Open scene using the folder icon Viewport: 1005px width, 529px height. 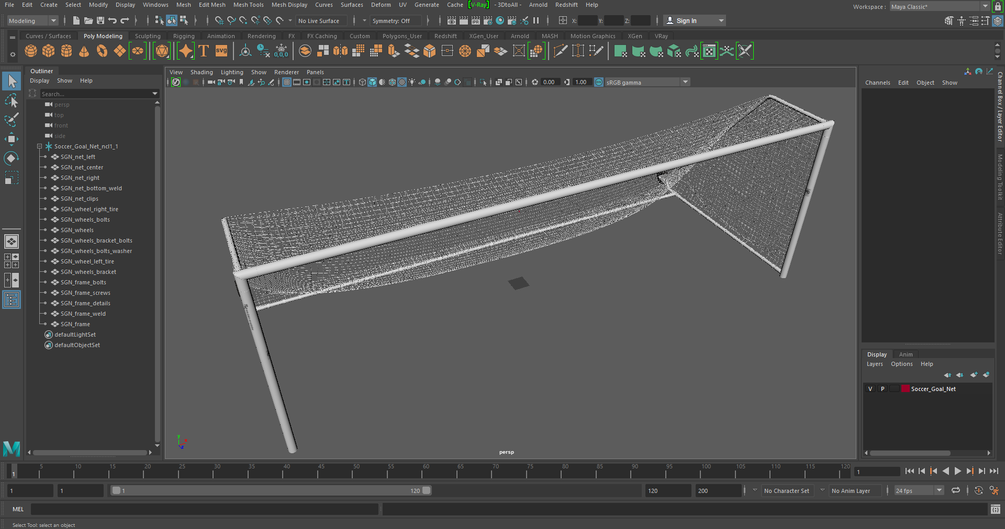coord(88,20)
